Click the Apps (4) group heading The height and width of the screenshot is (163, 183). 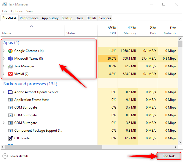pos(11,43)
